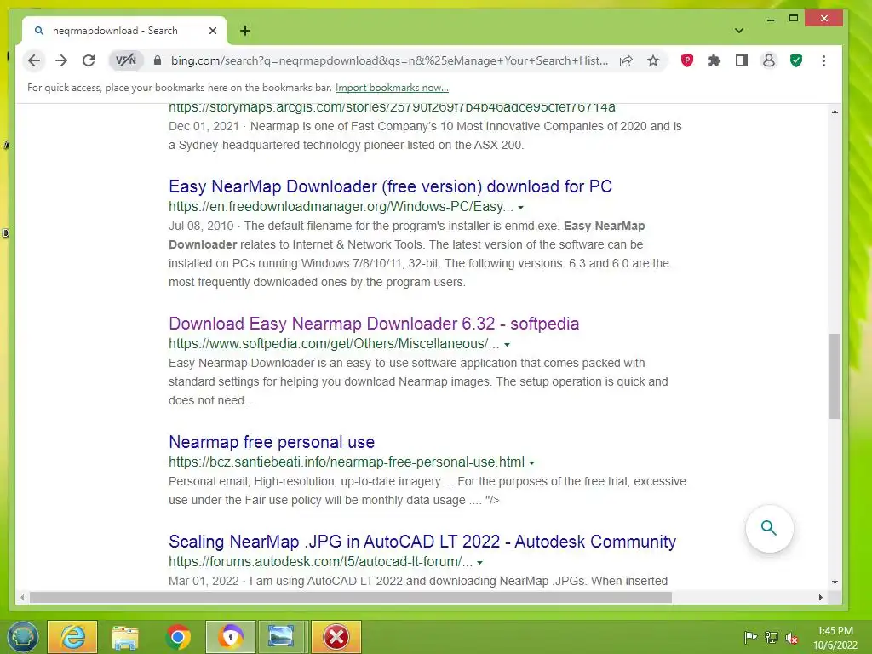Open network status tray icon

771,637
